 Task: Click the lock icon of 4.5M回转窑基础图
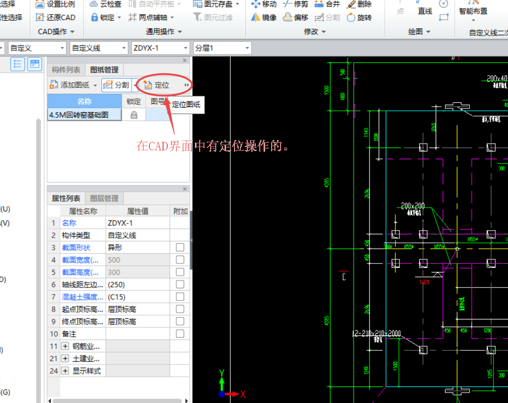tap(134, 115)
